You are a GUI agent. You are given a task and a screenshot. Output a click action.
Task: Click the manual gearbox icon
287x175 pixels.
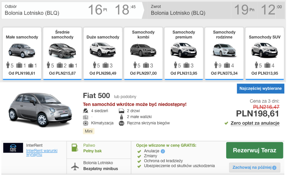click(x=122, y=123)
